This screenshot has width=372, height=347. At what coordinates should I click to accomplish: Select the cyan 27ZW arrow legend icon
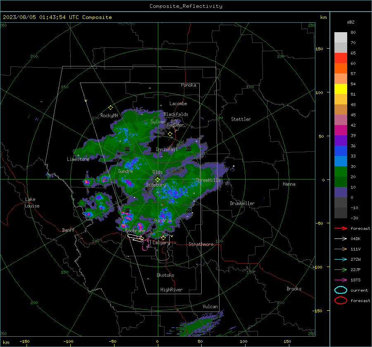pos(341,260)
